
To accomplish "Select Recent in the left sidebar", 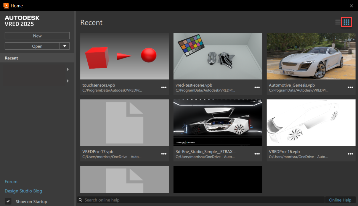I will [11, 58].
